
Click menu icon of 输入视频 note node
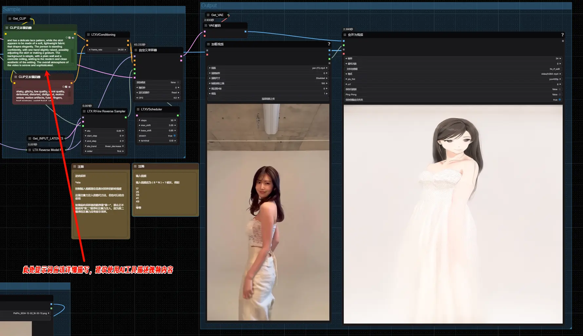click(x=135, y=166)
